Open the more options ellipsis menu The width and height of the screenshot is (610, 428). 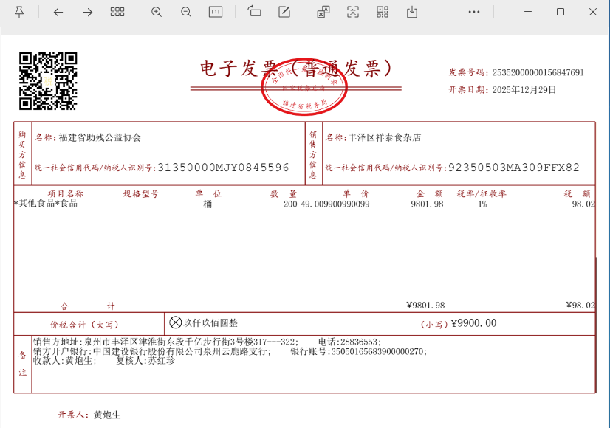click(473, 12)
